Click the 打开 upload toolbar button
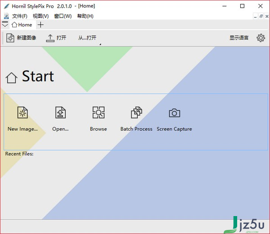Image resolution: width=270 pixels, height=234 pixels. coord(56,38)
